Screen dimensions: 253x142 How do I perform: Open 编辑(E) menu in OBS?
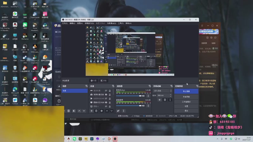click(x=72, y=23)
